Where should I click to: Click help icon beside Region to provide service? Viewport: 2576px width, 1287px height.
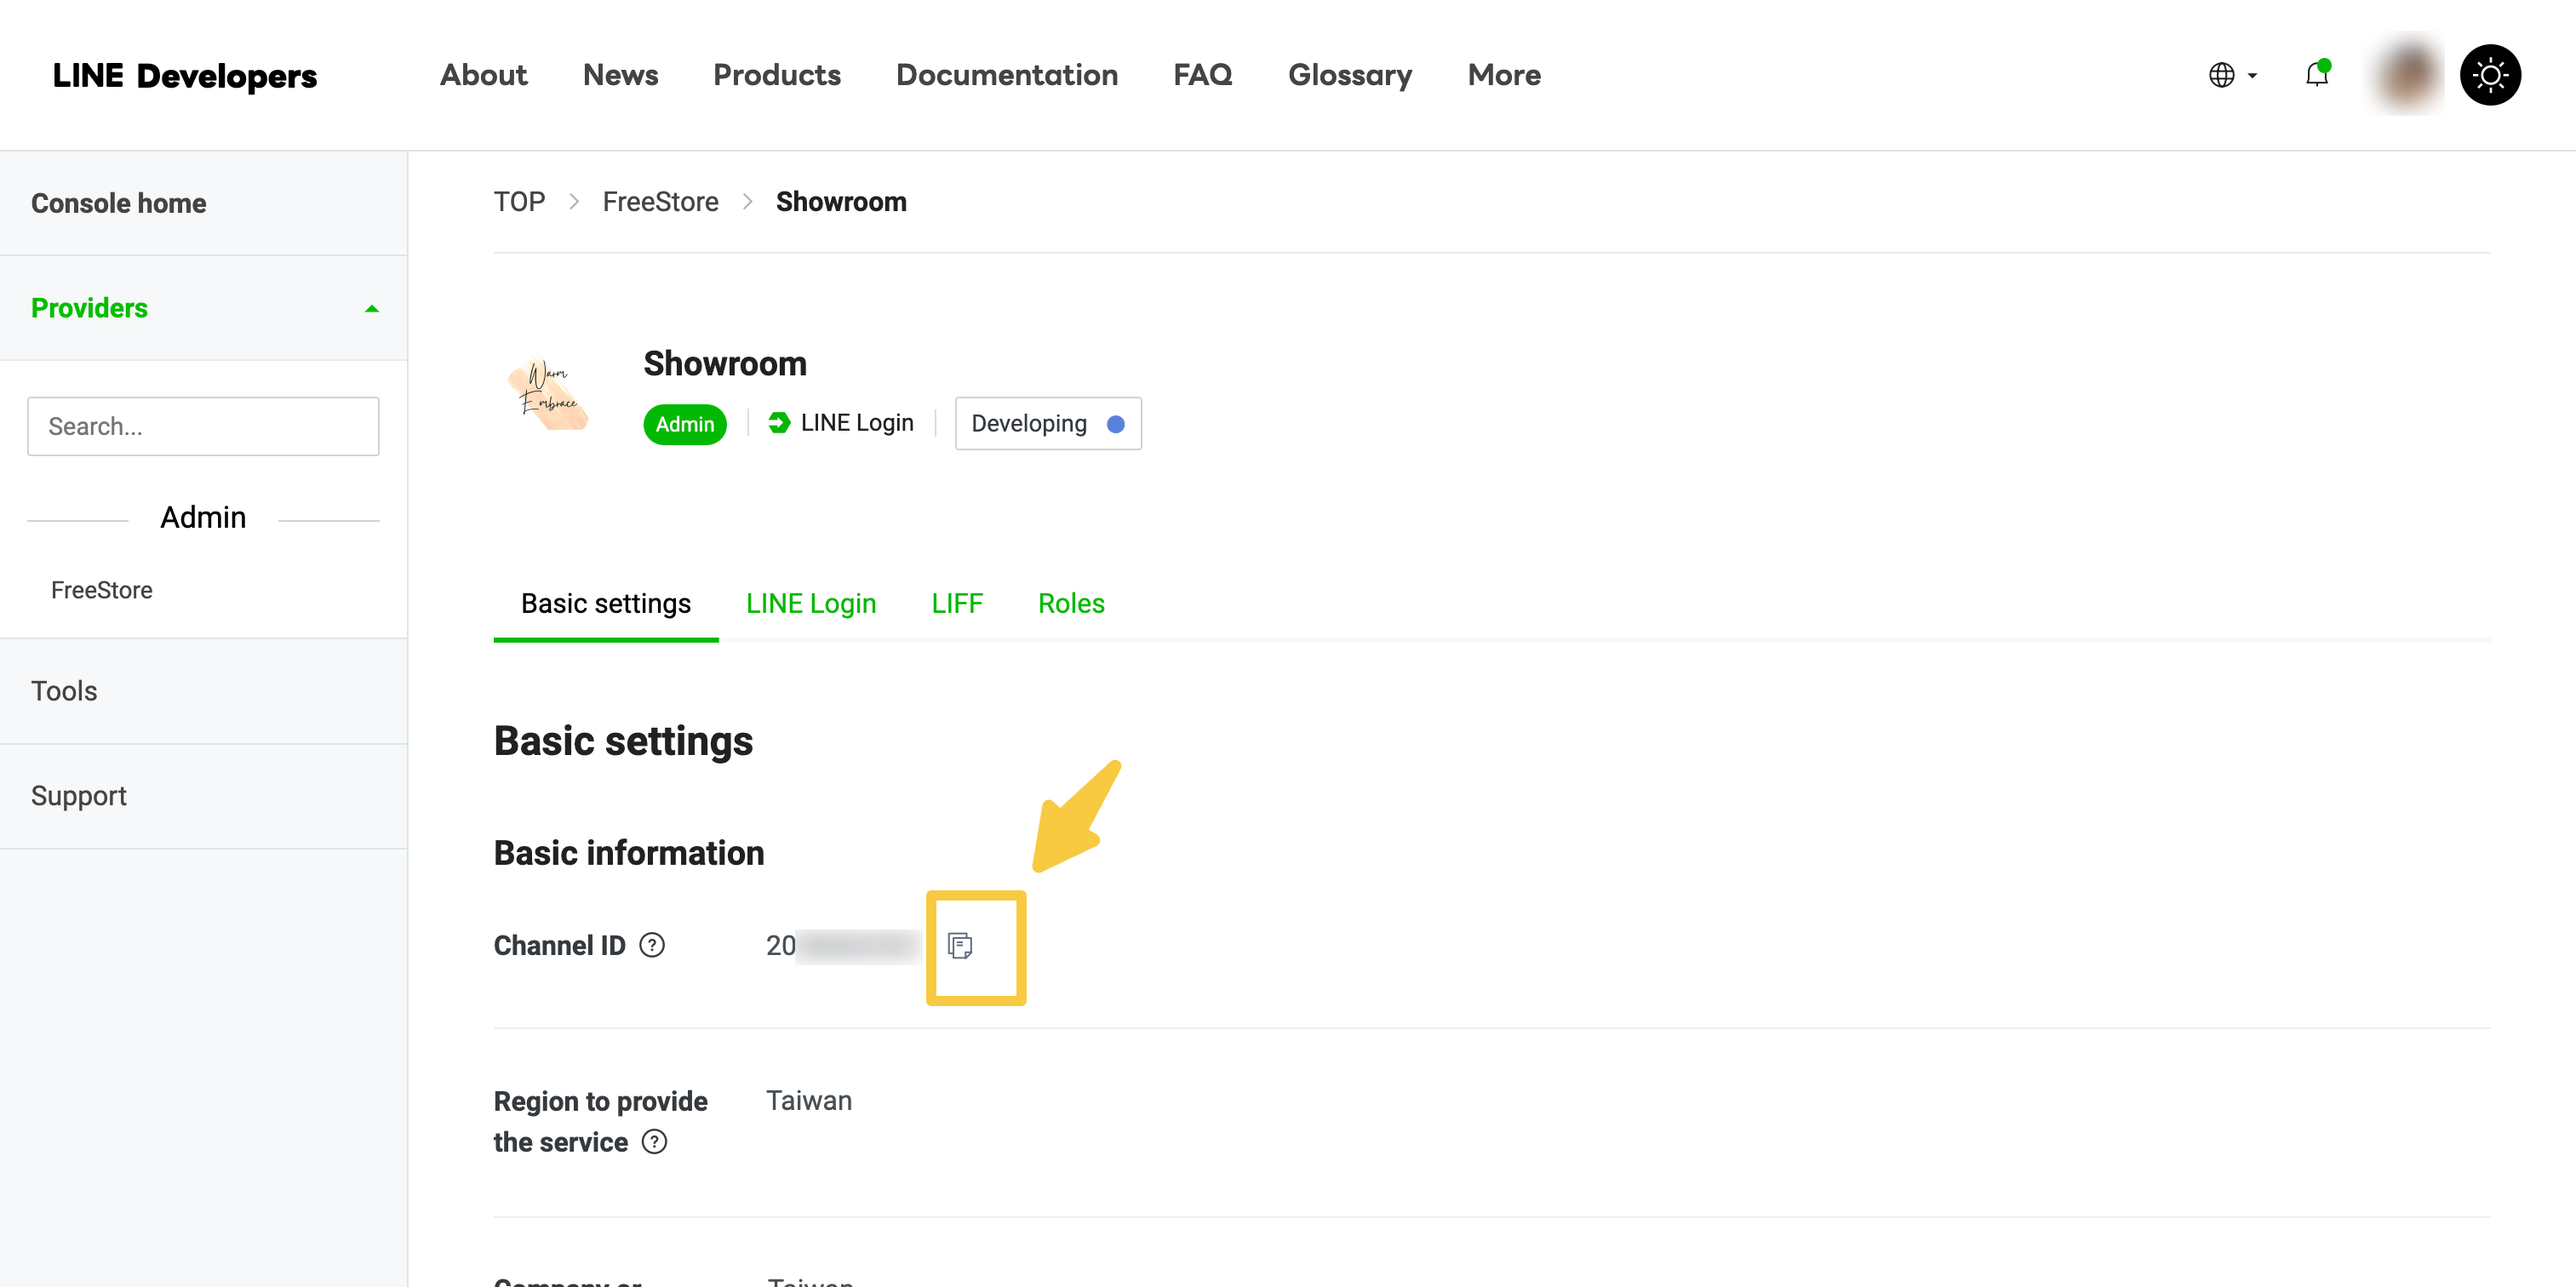click(654, 1142)
